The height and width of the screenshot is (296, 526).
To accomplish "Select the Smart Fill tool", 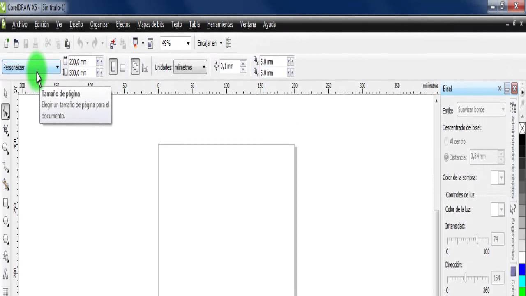I will pos(6,184).
